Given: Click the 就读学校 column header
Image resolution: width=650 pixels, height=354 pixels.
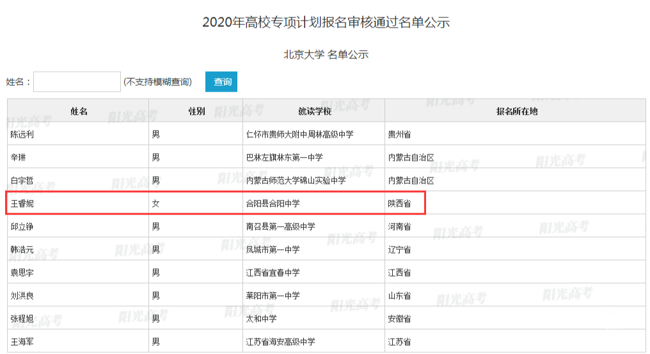Looking at the screenshot, I should coord(314,111).
